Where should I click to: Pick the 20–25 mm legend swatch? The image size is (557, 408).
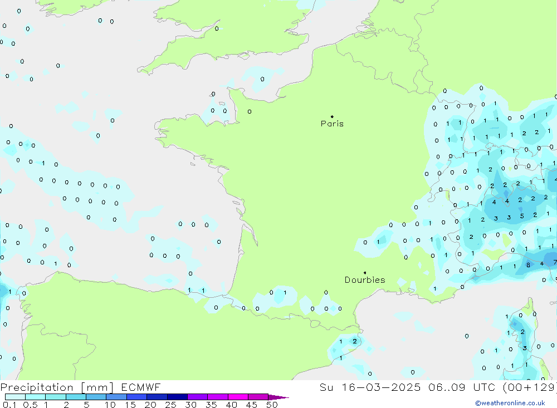pyautogui.click(x=157, y=397)
